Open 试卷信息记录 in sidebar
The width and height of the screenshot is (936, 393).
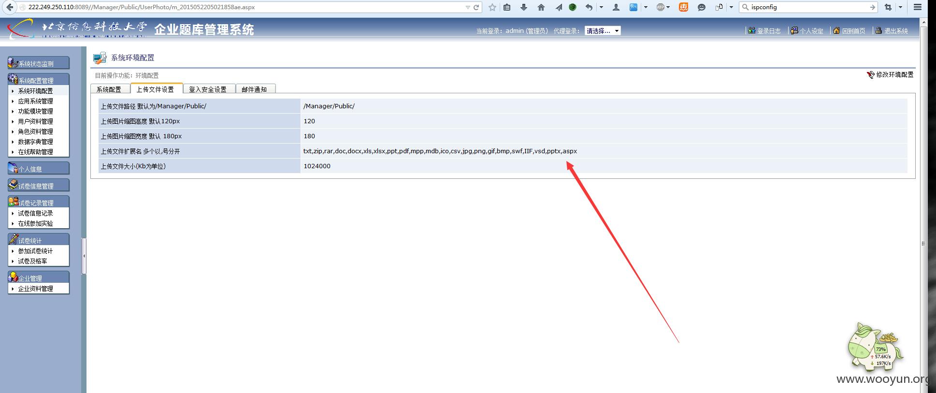point(36,213)
